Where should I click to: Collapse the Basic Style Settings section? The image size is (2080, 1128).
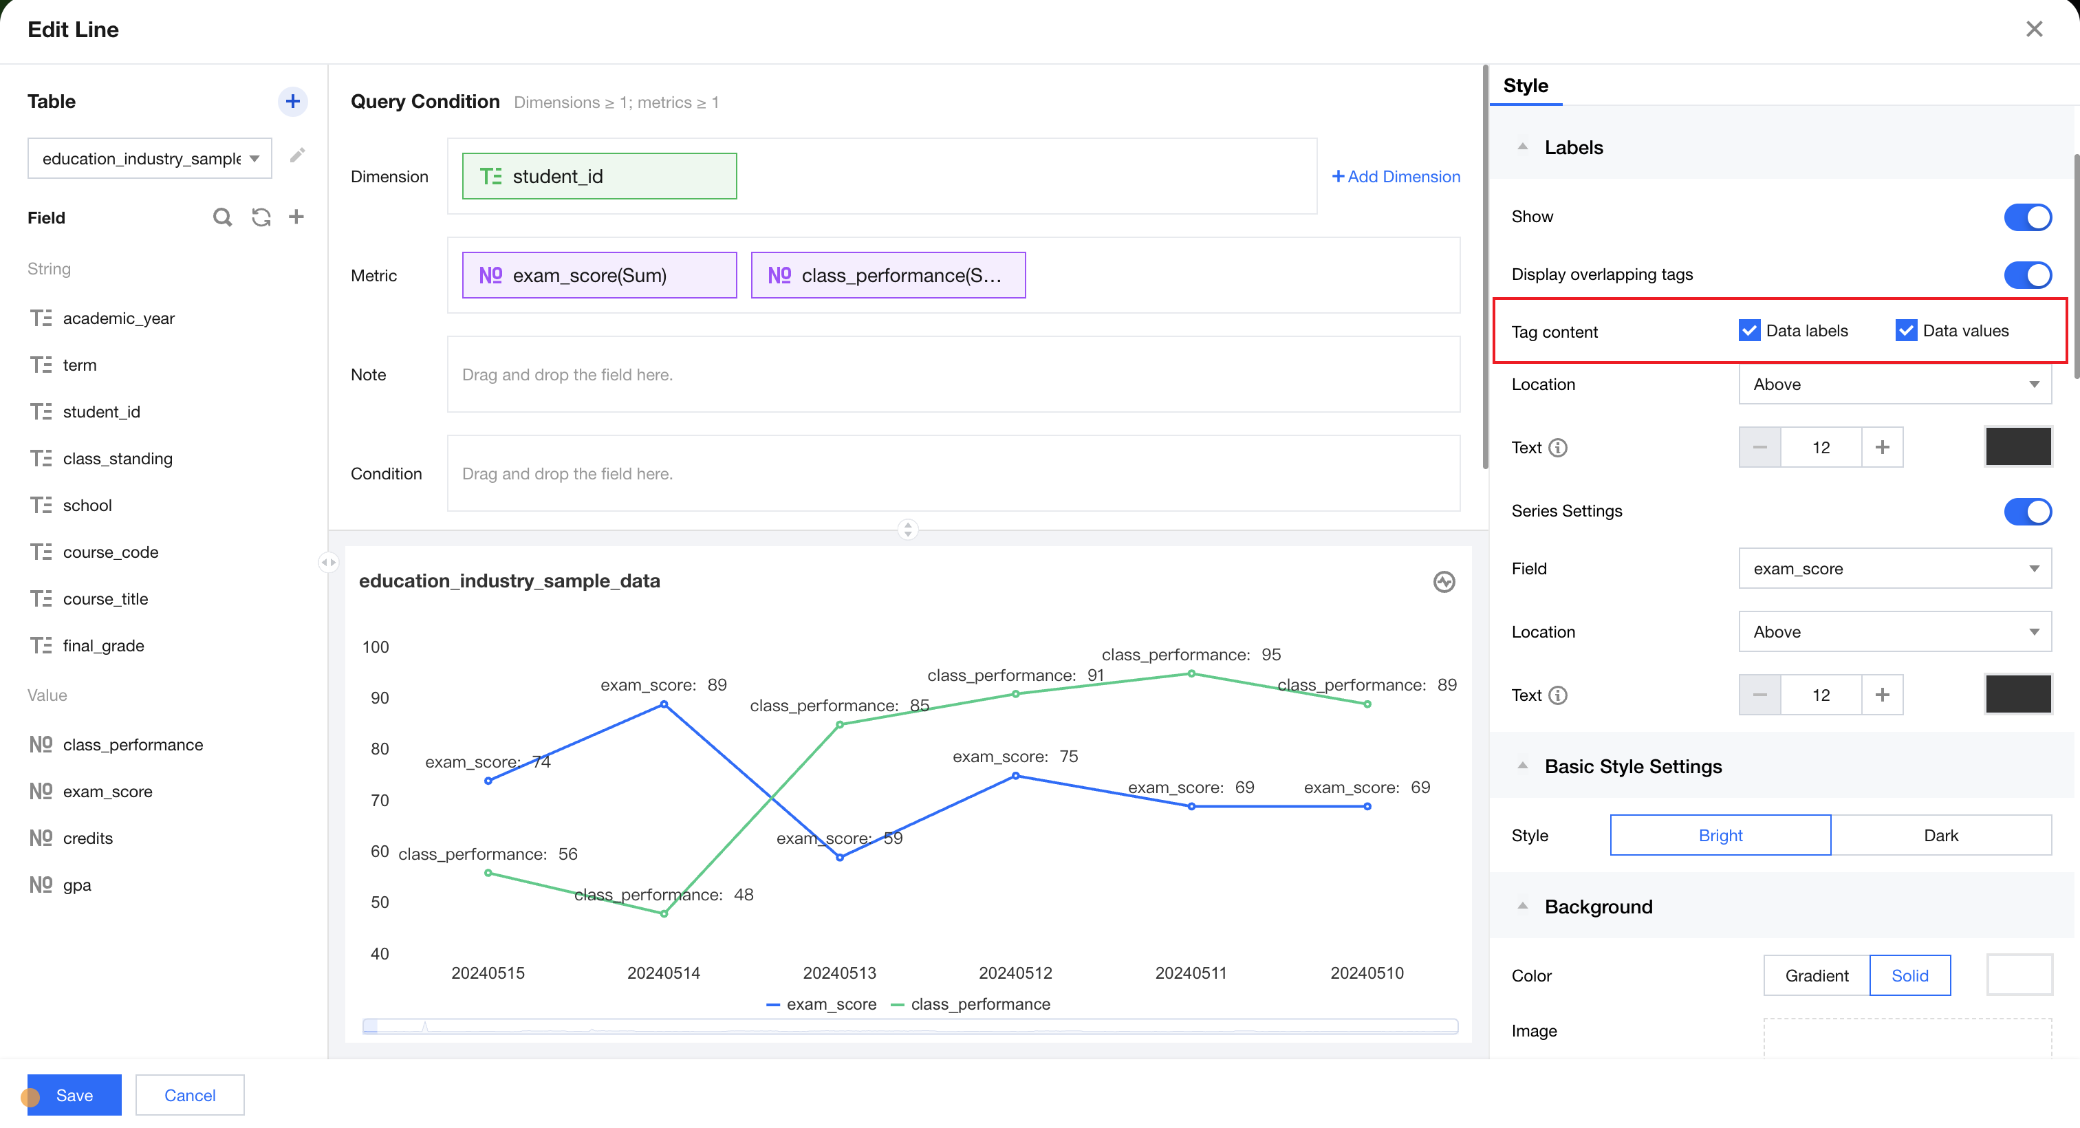pos(1523,766)
